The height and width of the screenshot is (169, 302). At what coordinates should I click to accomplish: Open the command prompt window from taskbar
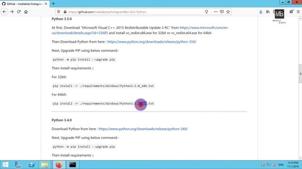pyautogui.click(x=73, y=165)
